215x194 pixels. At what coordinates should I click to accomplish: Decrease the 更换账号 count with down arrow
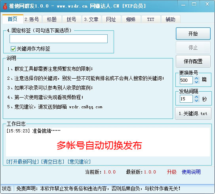click(196, 82)
